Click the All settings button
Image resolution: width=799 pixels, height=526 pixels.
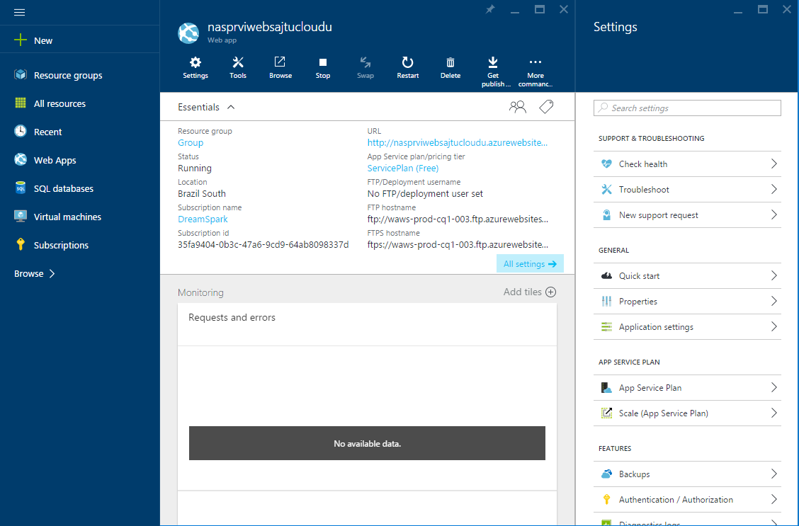click(530, 263)
